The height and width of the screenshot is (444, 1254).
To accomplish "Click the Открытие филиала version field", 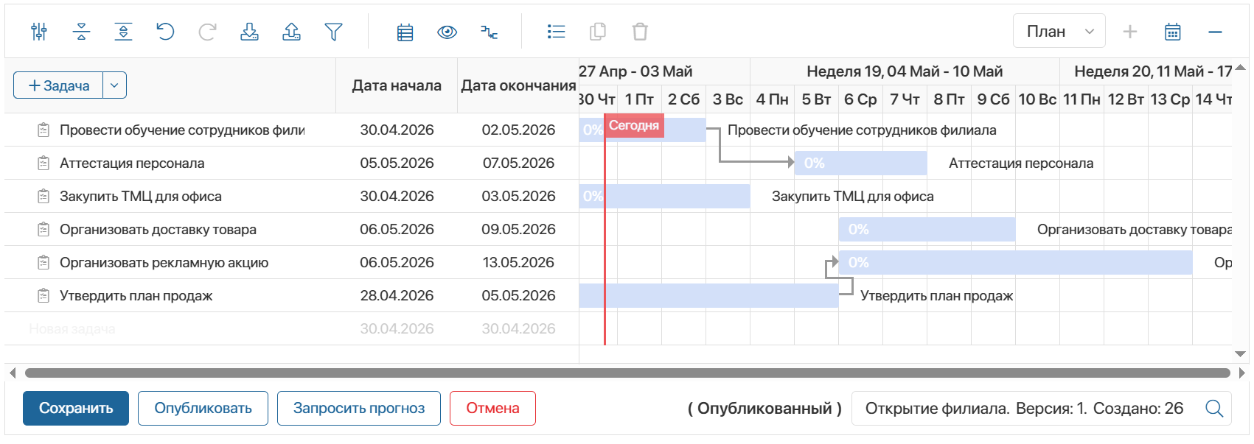I will (1041, 408).
